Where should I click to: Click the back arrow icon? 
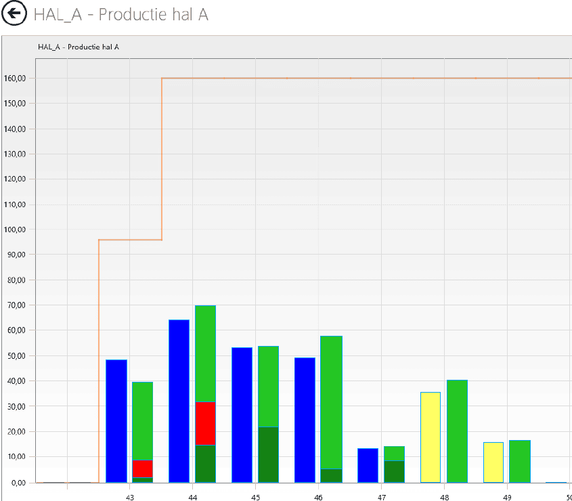click(14, 14)
